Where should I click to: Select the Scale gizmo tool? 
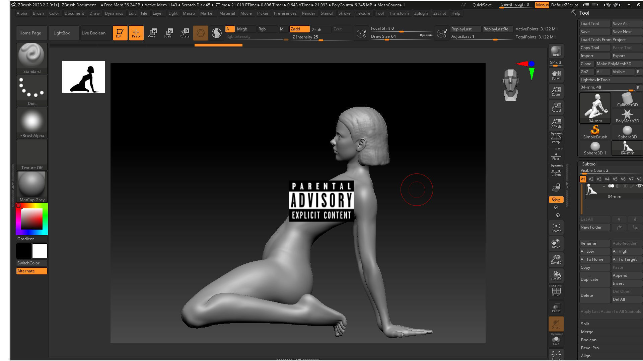(168, 33)
